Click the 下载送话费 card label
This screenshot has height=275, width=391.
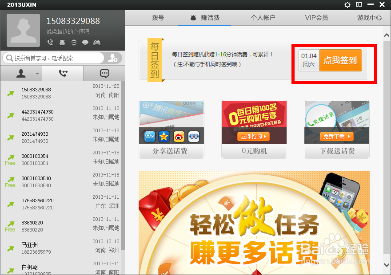pyautogui.click(x=337, y=151)
